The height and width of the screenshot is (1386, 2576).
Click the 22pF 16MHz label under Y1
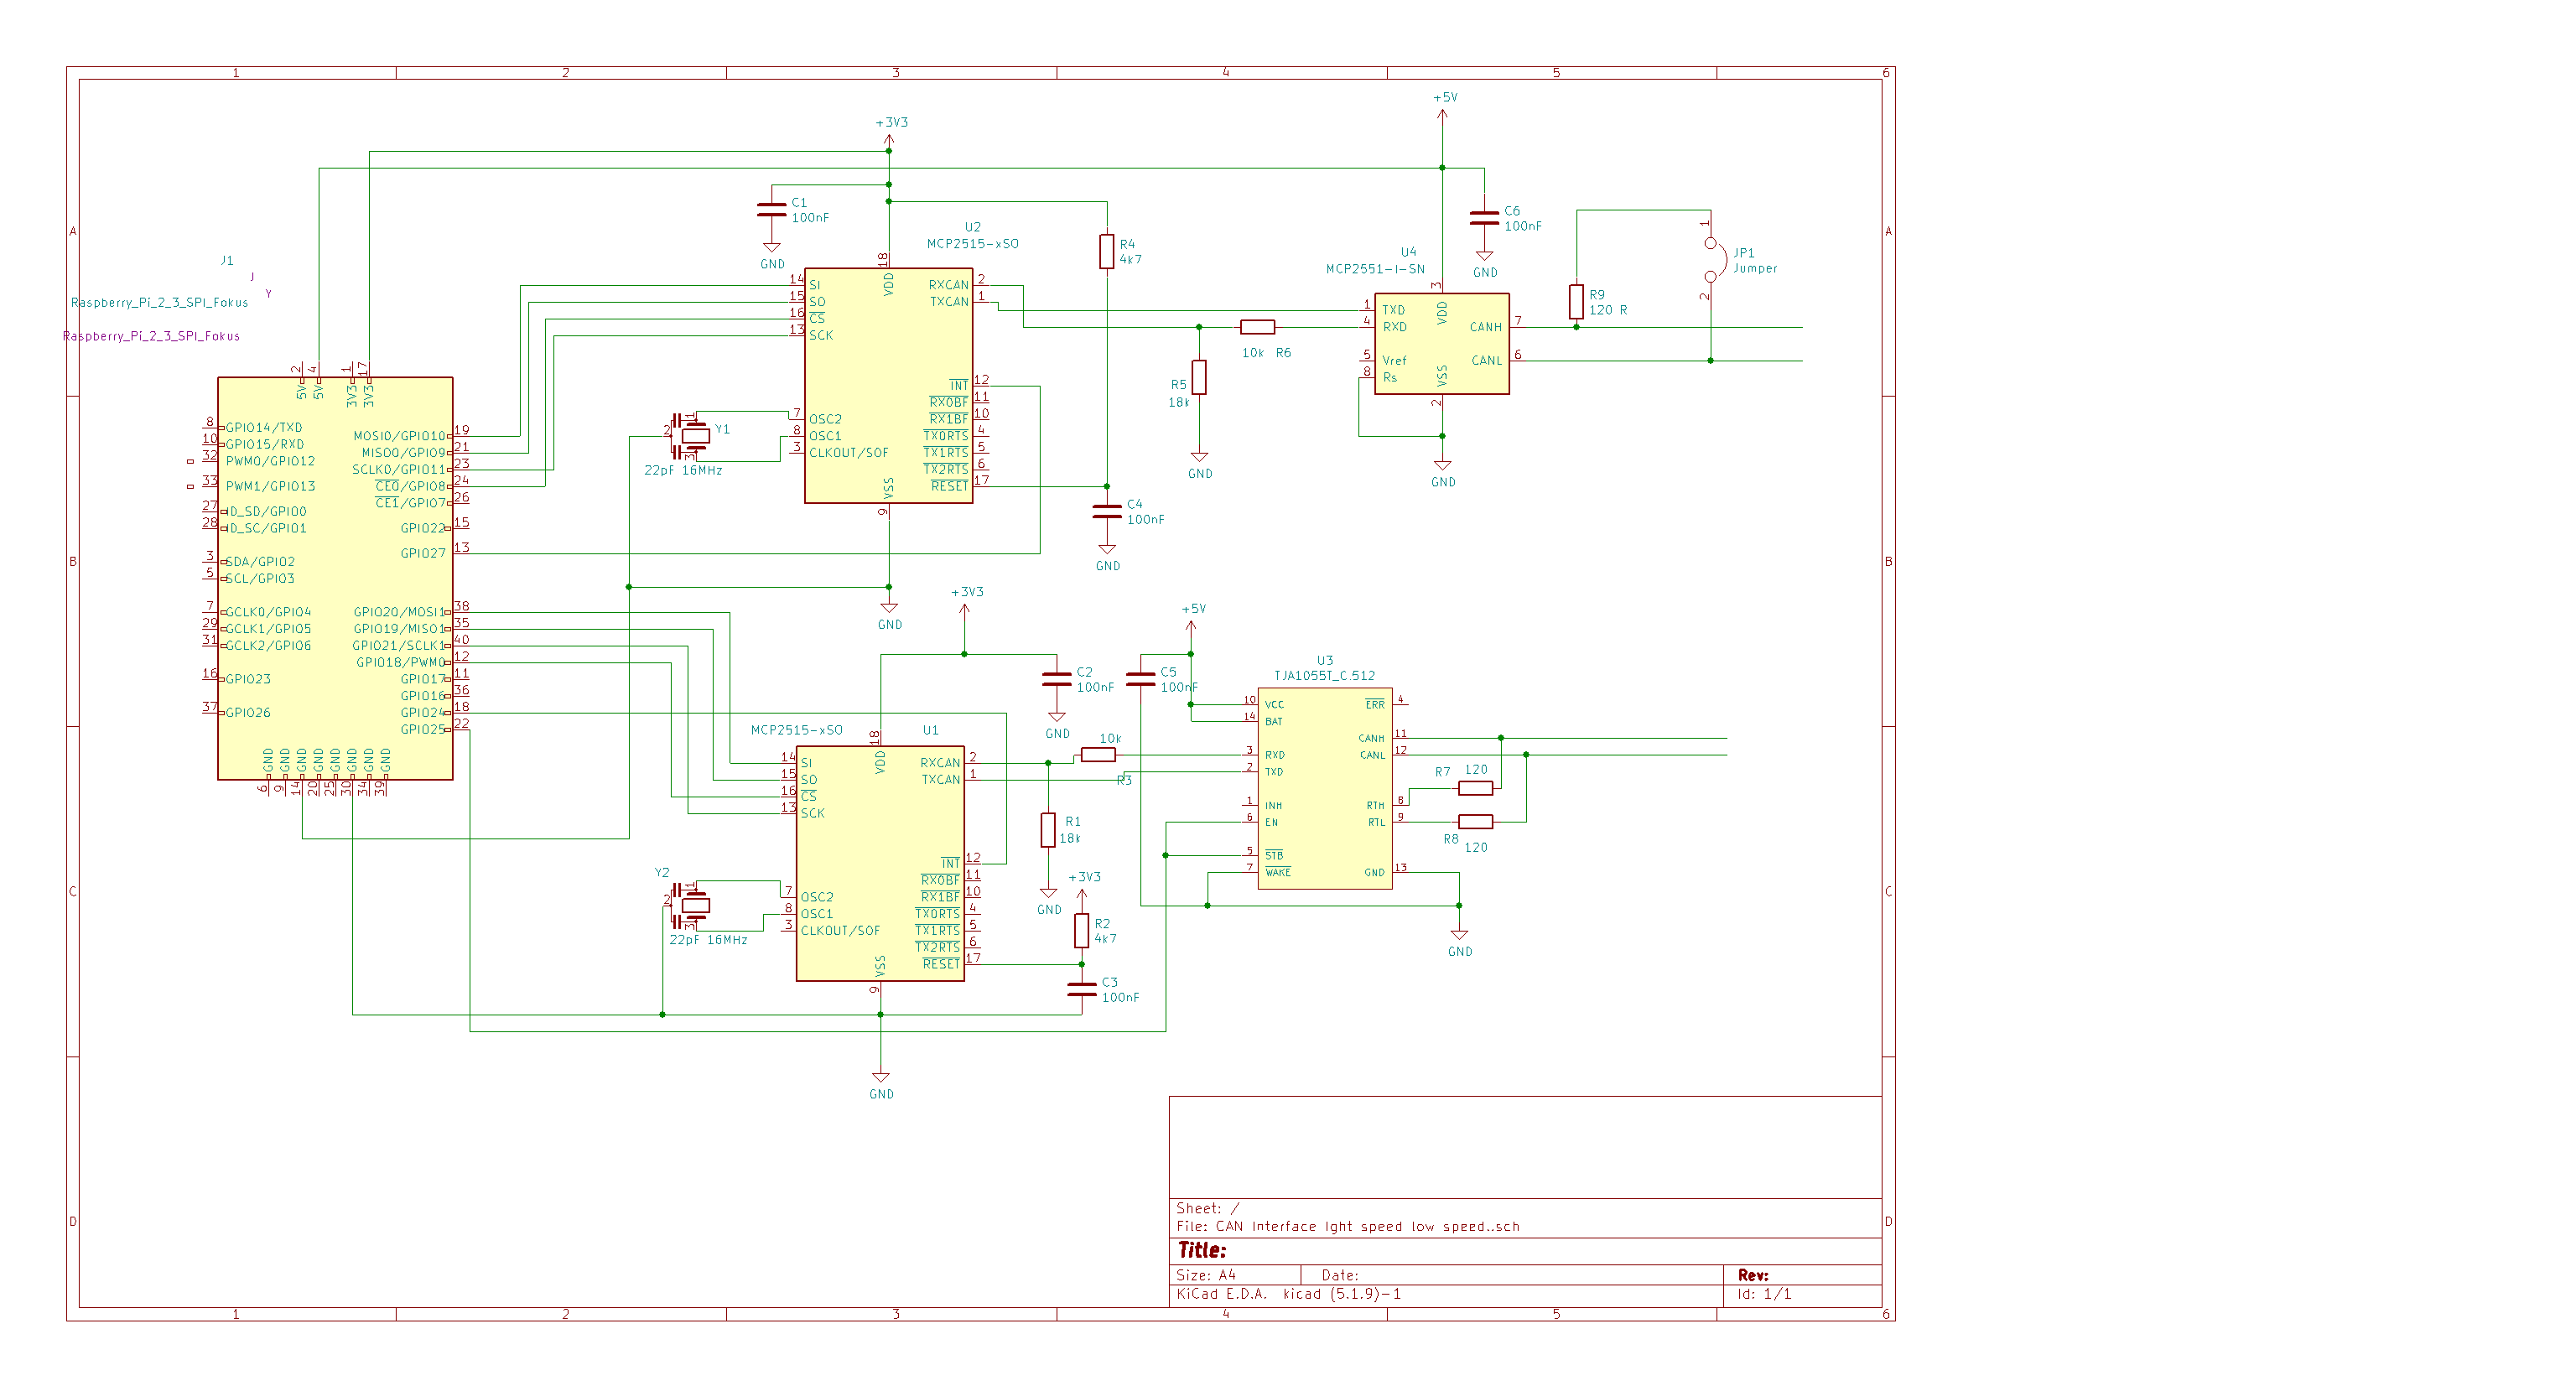click(x=683, y=470)
